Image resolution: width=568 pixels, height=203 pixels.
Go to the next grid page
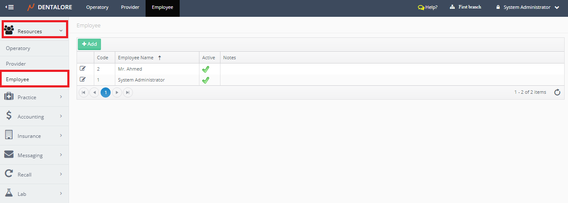coord(117,92)
